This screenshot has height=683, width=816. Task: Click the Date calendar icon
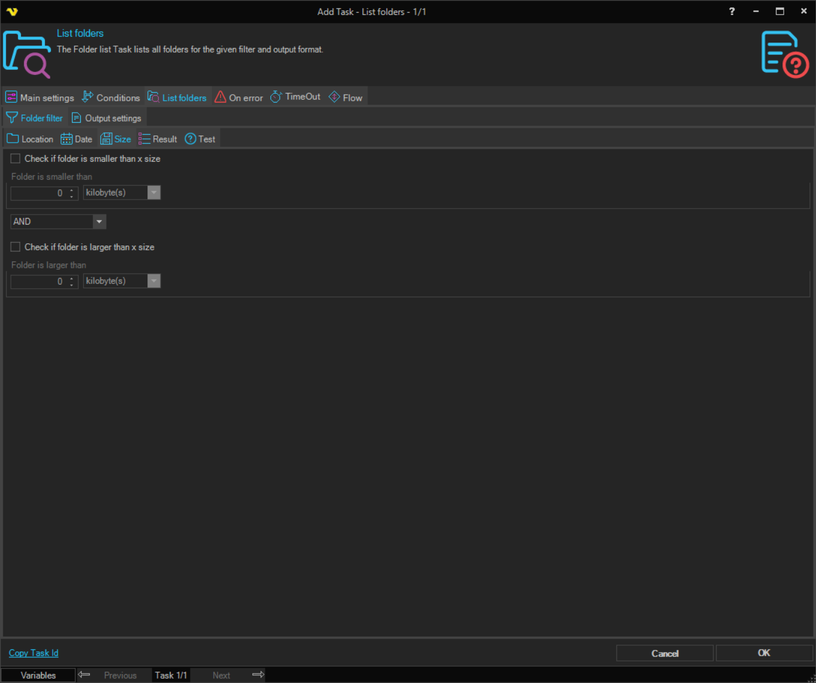tap(67, 139)
